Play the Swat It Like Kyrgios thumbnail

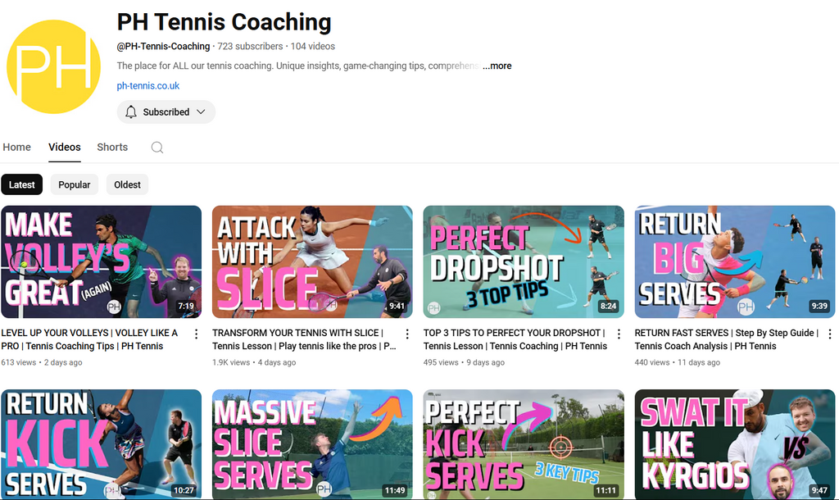(735, 444)
